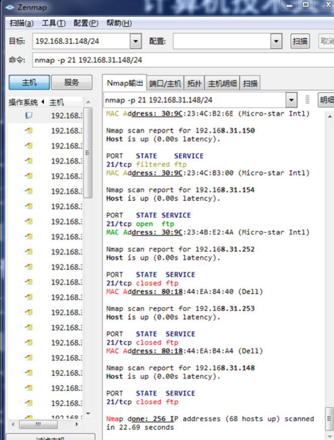Open the 帮助(H) menu
Viewport: 334px width, 440px height.
[x=119, y=23]
